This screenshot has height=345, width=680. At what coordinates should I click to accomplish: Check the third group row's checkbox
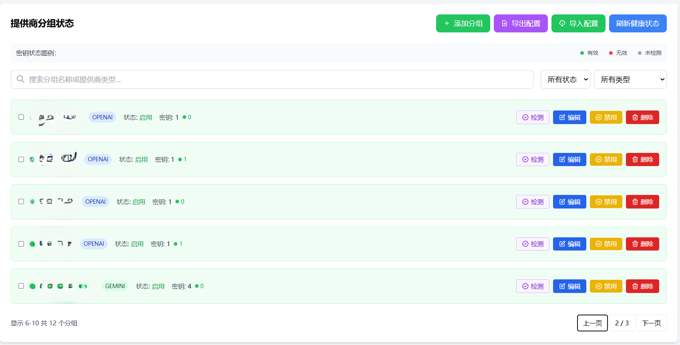(x=21, y=202)
